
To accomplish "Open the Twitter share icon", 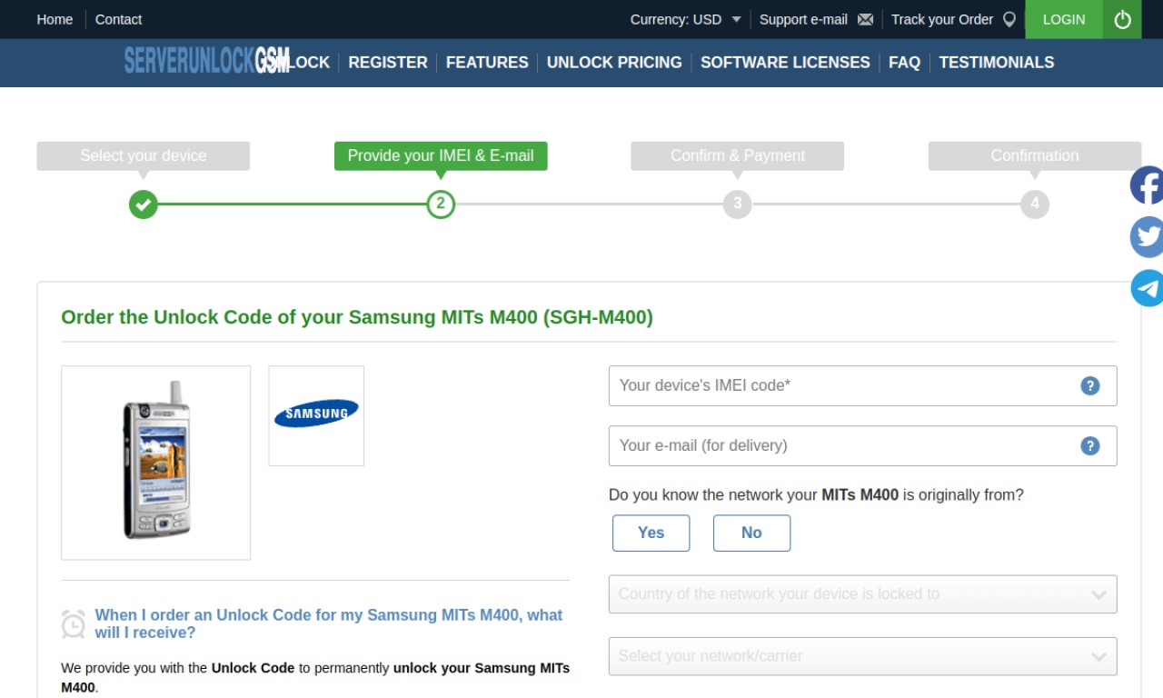I will pos(1147,237).
